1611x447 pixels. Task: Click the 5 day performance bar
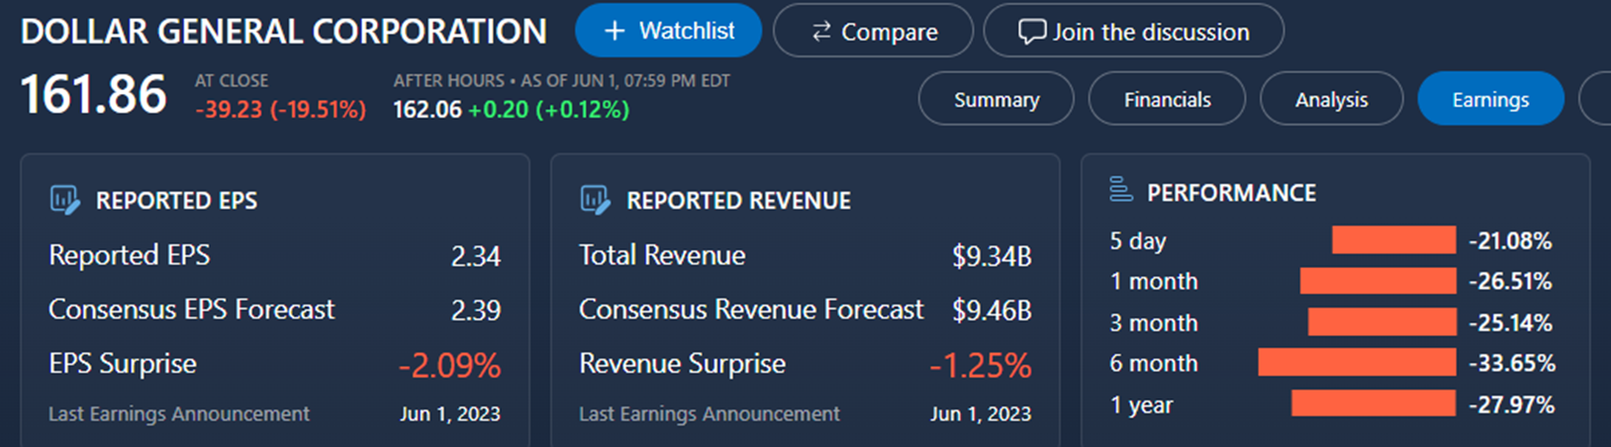(x=1393, y=240)
